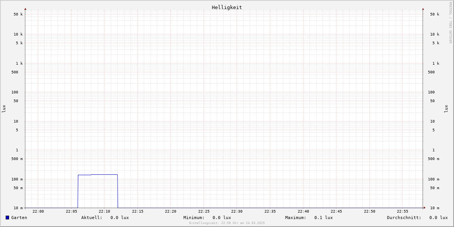The image size is (454, 227).
Task: Click '50 m' on the right axis
Action: [435, 188]
